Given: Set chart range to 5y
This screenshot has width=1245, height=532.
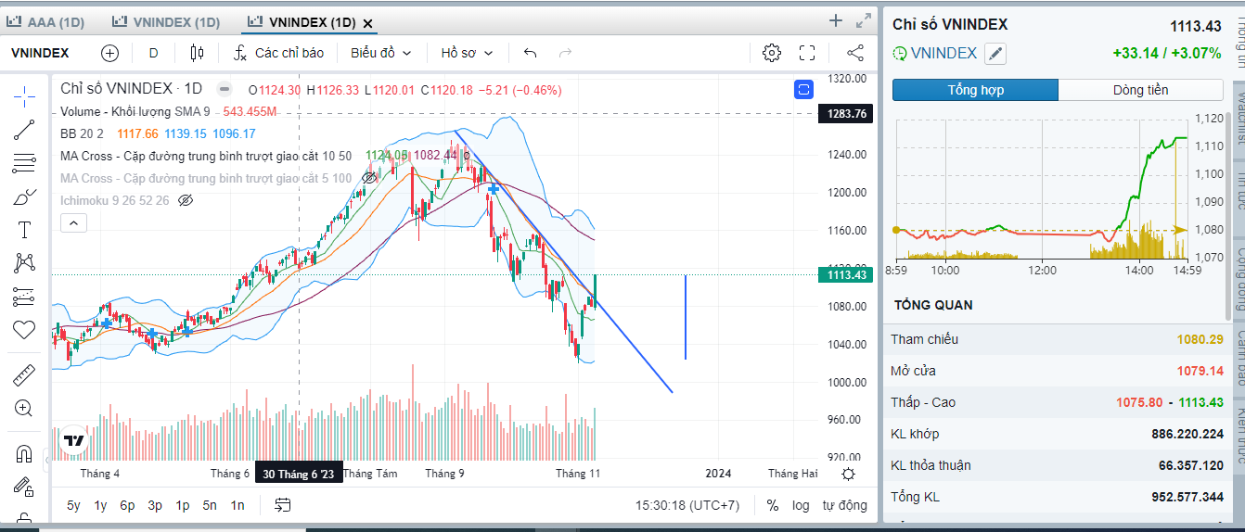Looking at the screenshot, I should click(73, 505).
